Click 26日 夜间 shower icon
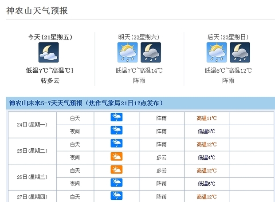The height and width of the screenshot is (202, 275). point(117,183)
